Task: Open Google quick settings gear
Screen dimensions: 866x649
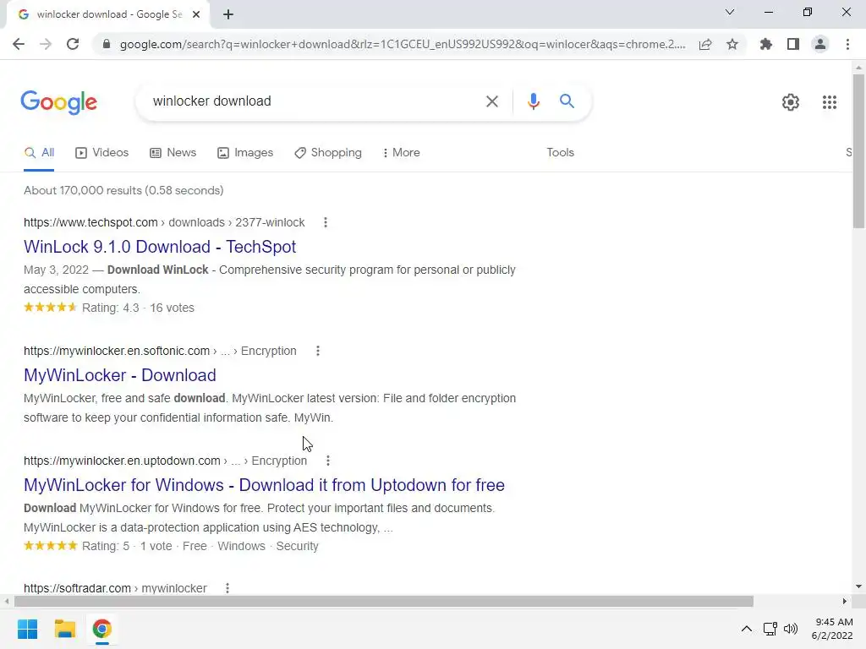Action: tap(791, 102)
